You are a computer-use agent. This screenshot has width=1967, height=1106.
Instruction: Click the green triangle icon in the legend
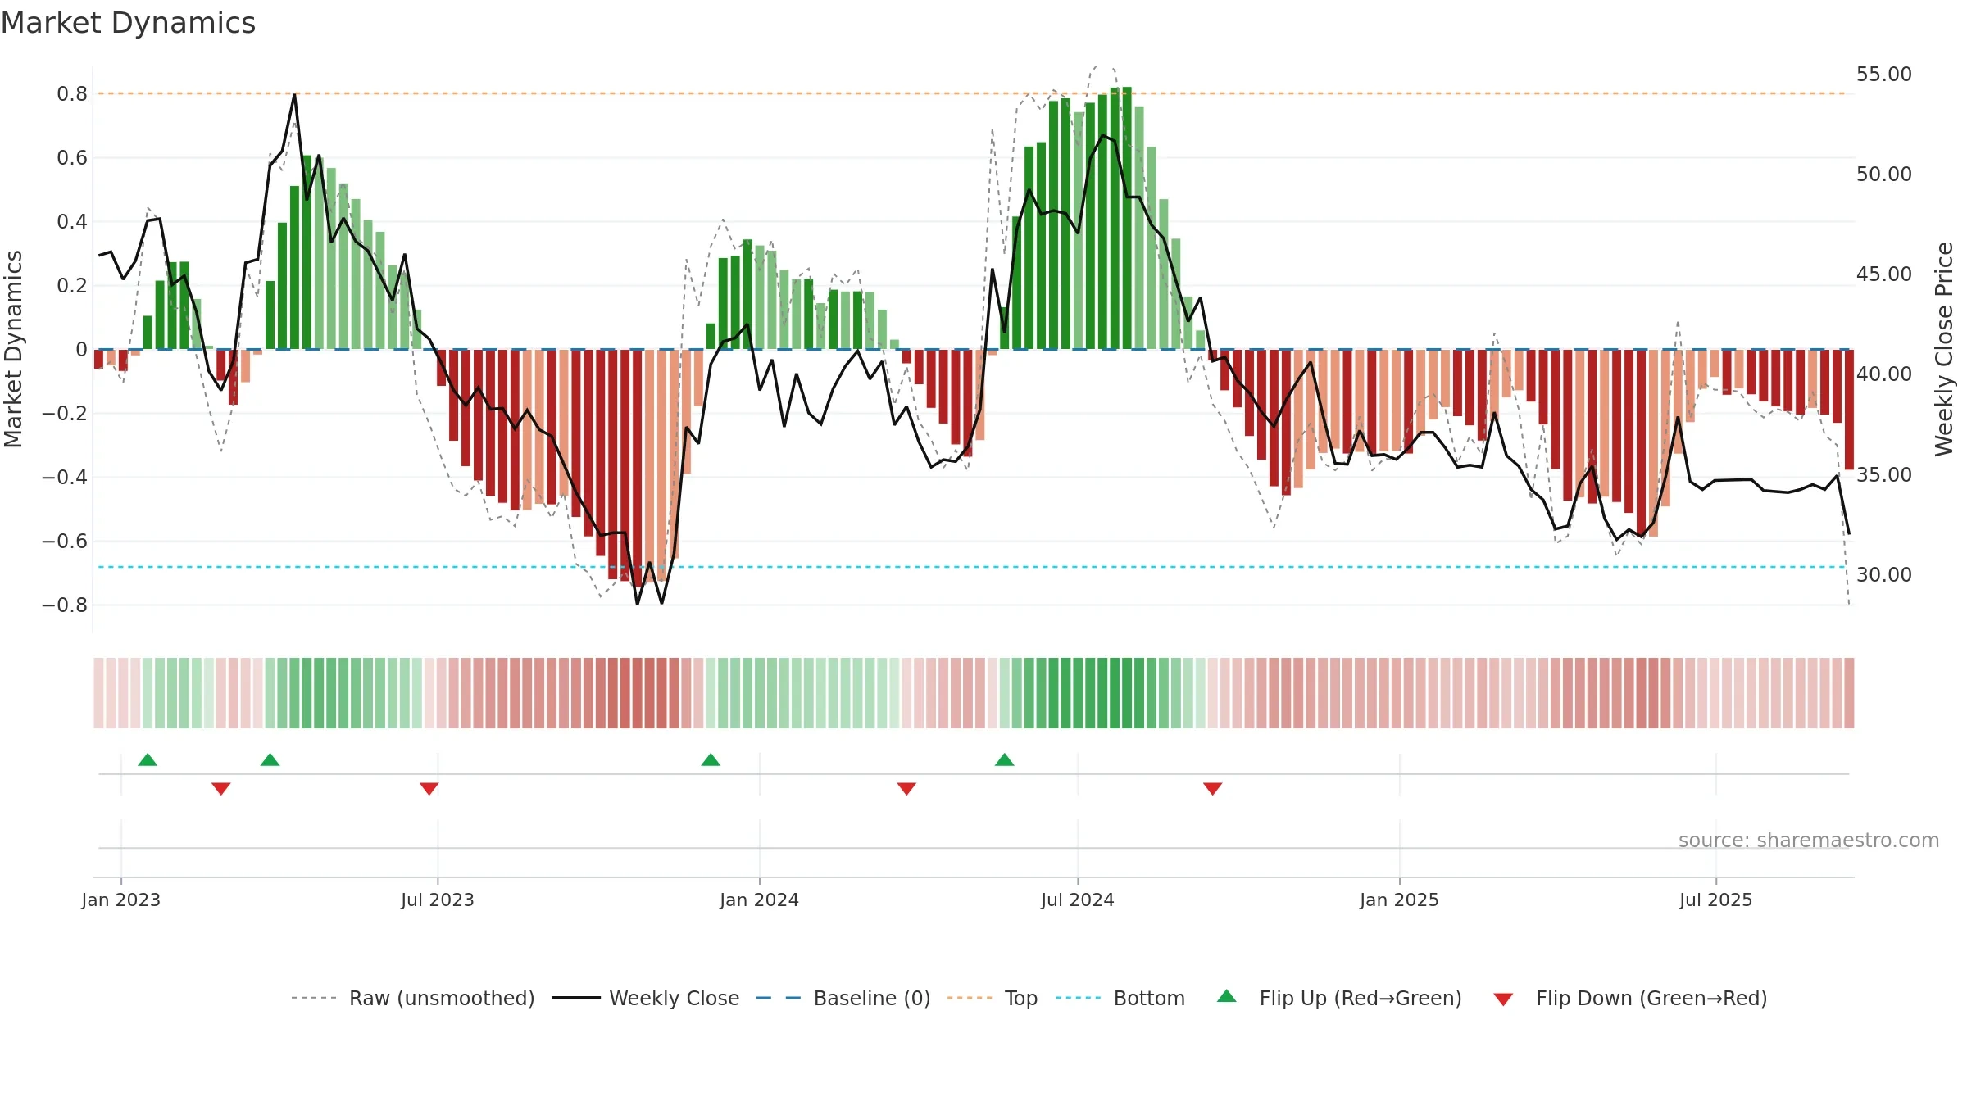1227,996
